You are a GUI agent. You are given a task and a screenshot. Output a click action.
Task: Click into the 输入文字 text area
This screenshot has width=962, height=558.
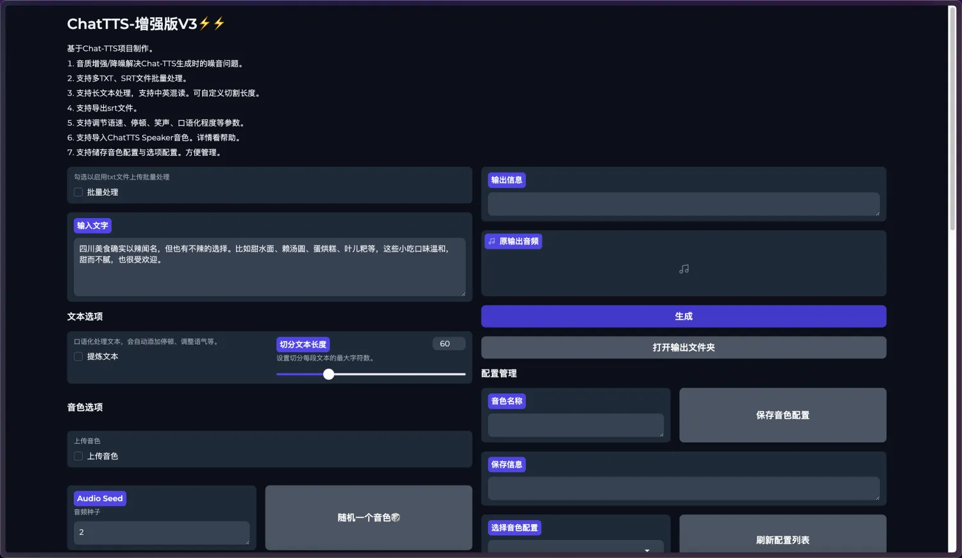point(269,267)
